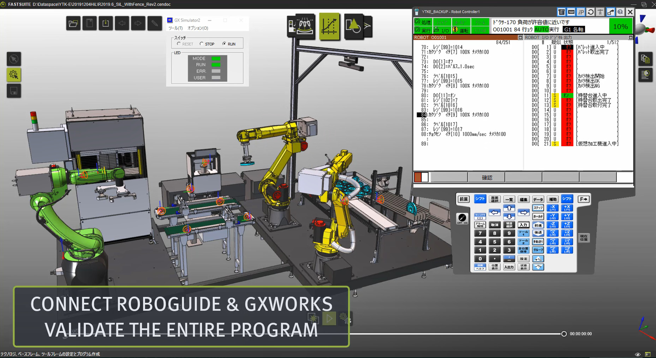The width and height of the screenshot is (656, 358).
Task: Click the iP icon in Robot Controller
Action: tap(581, 12)
